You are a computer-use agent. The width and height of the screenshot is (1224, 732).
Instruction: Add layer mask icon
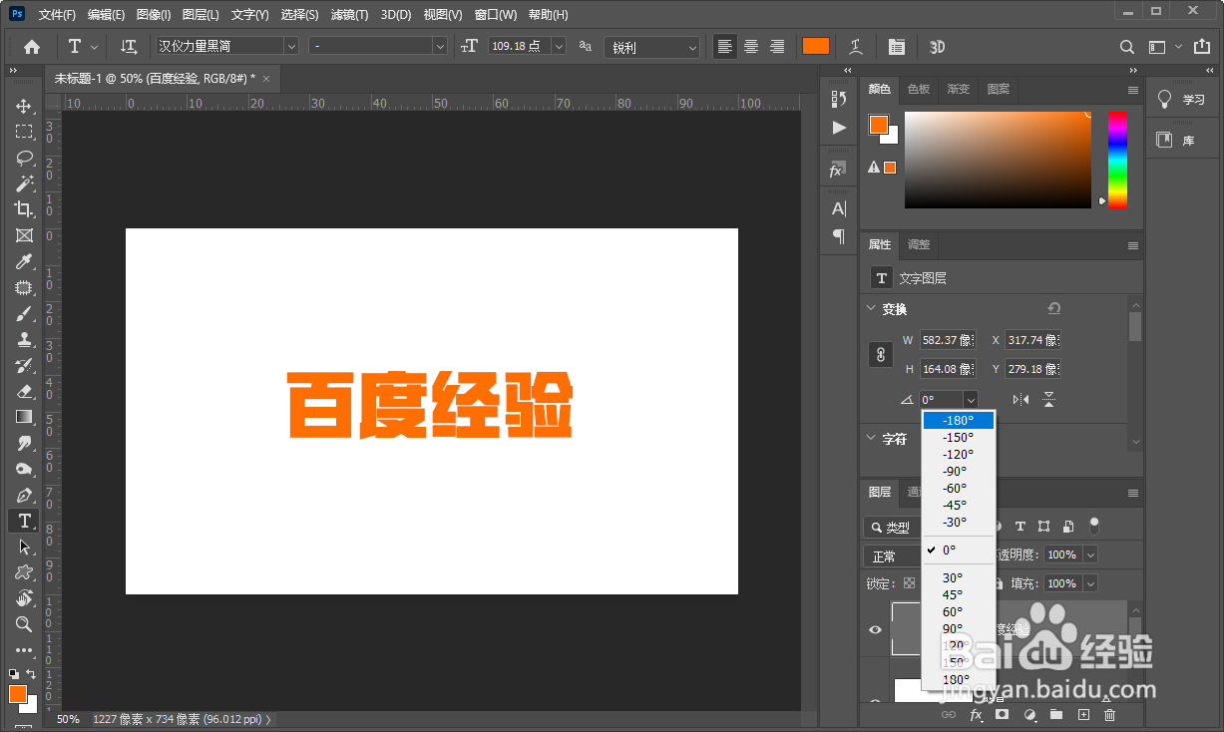[x=1003, y=715]
